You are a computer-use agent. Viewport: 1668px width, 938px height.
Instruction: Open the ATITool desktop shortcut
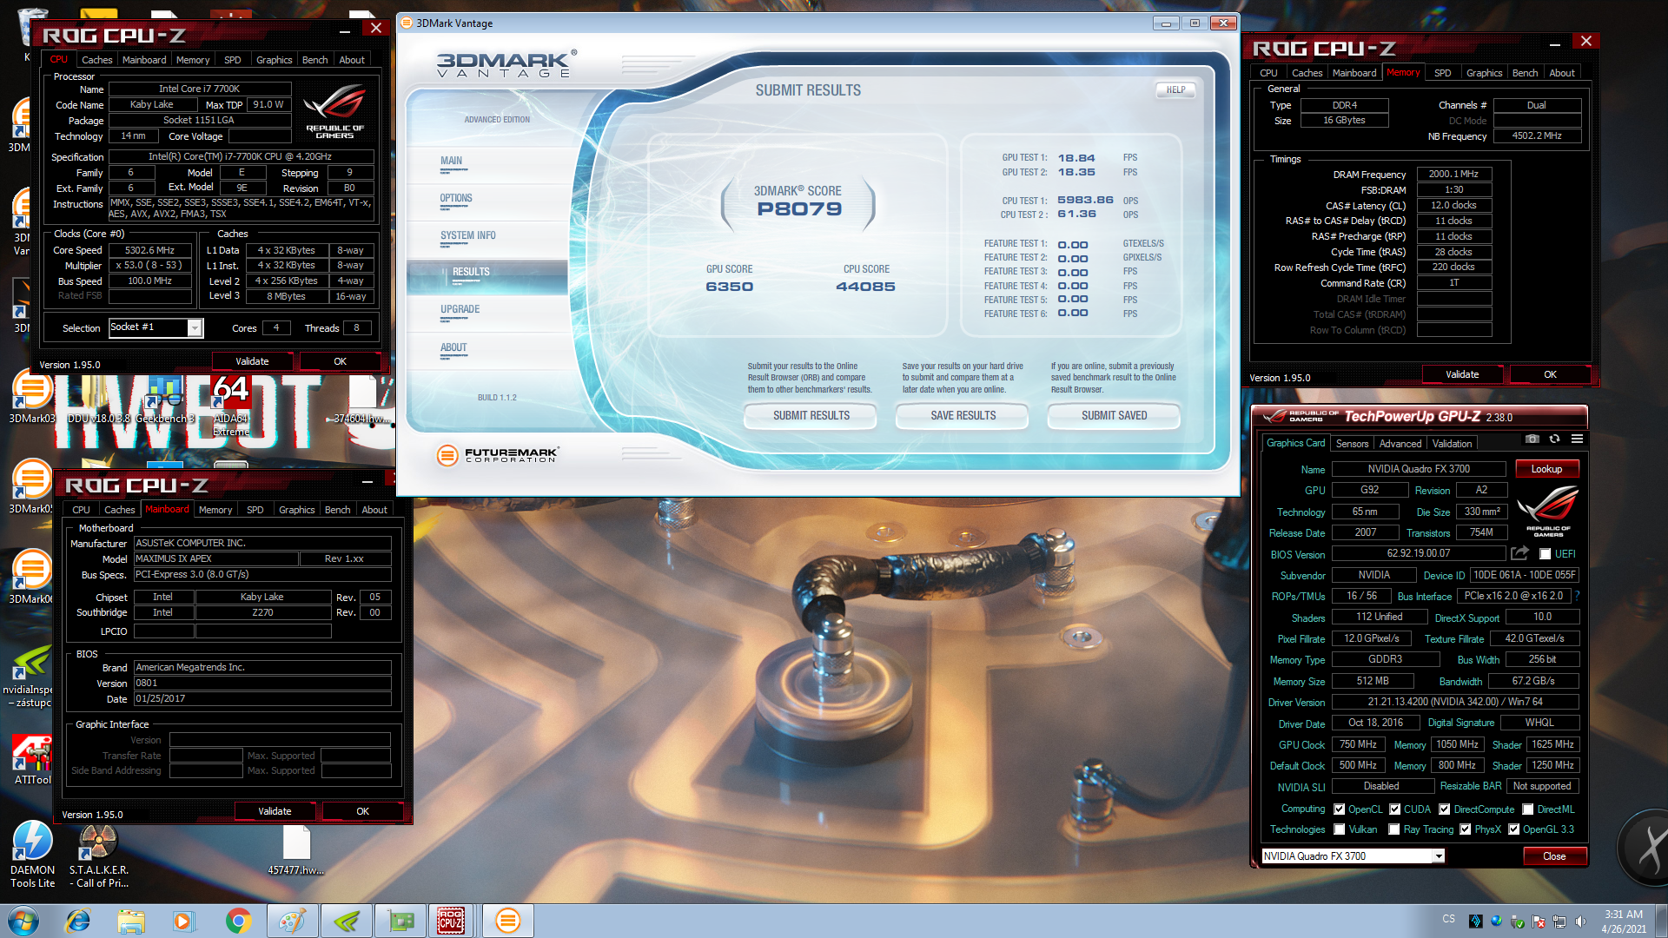(32, 760)
